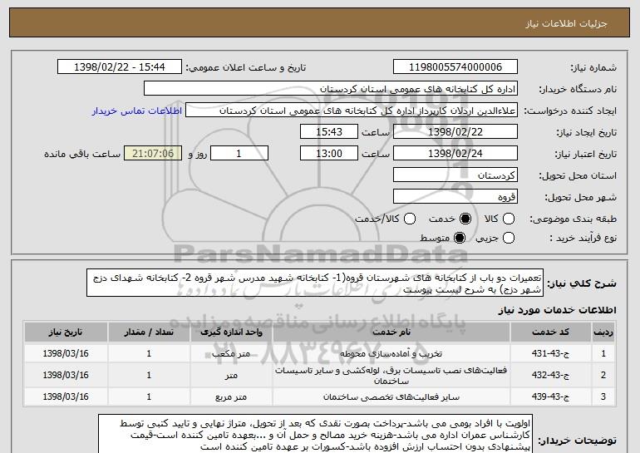
Task: Click the public announcement date-time field
Action: point(122,67)
